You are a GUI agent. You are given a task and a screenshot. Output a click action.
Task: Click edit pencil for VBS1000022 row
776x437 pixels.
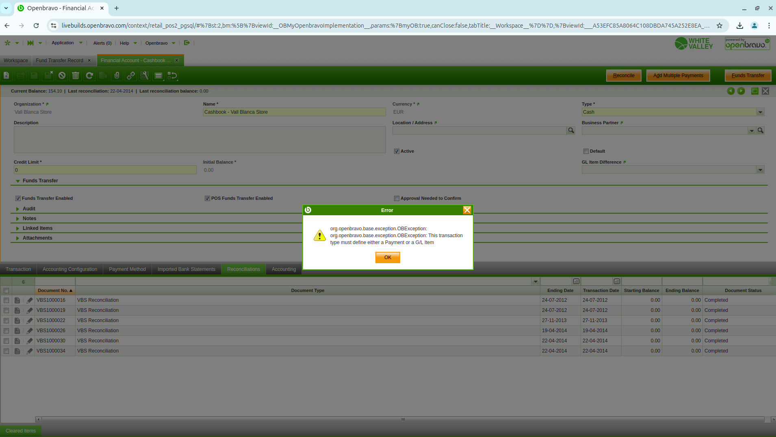point(30,321)
